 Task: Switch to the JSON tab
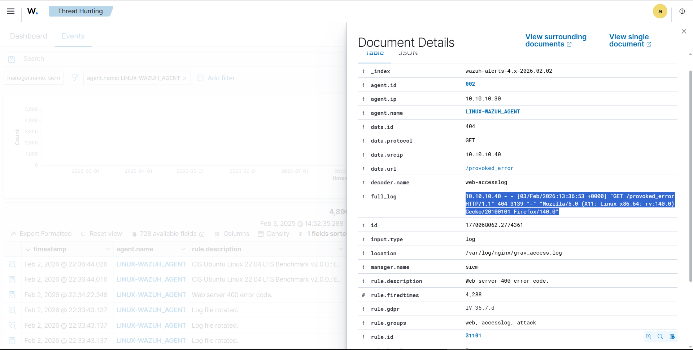(408, 54)
